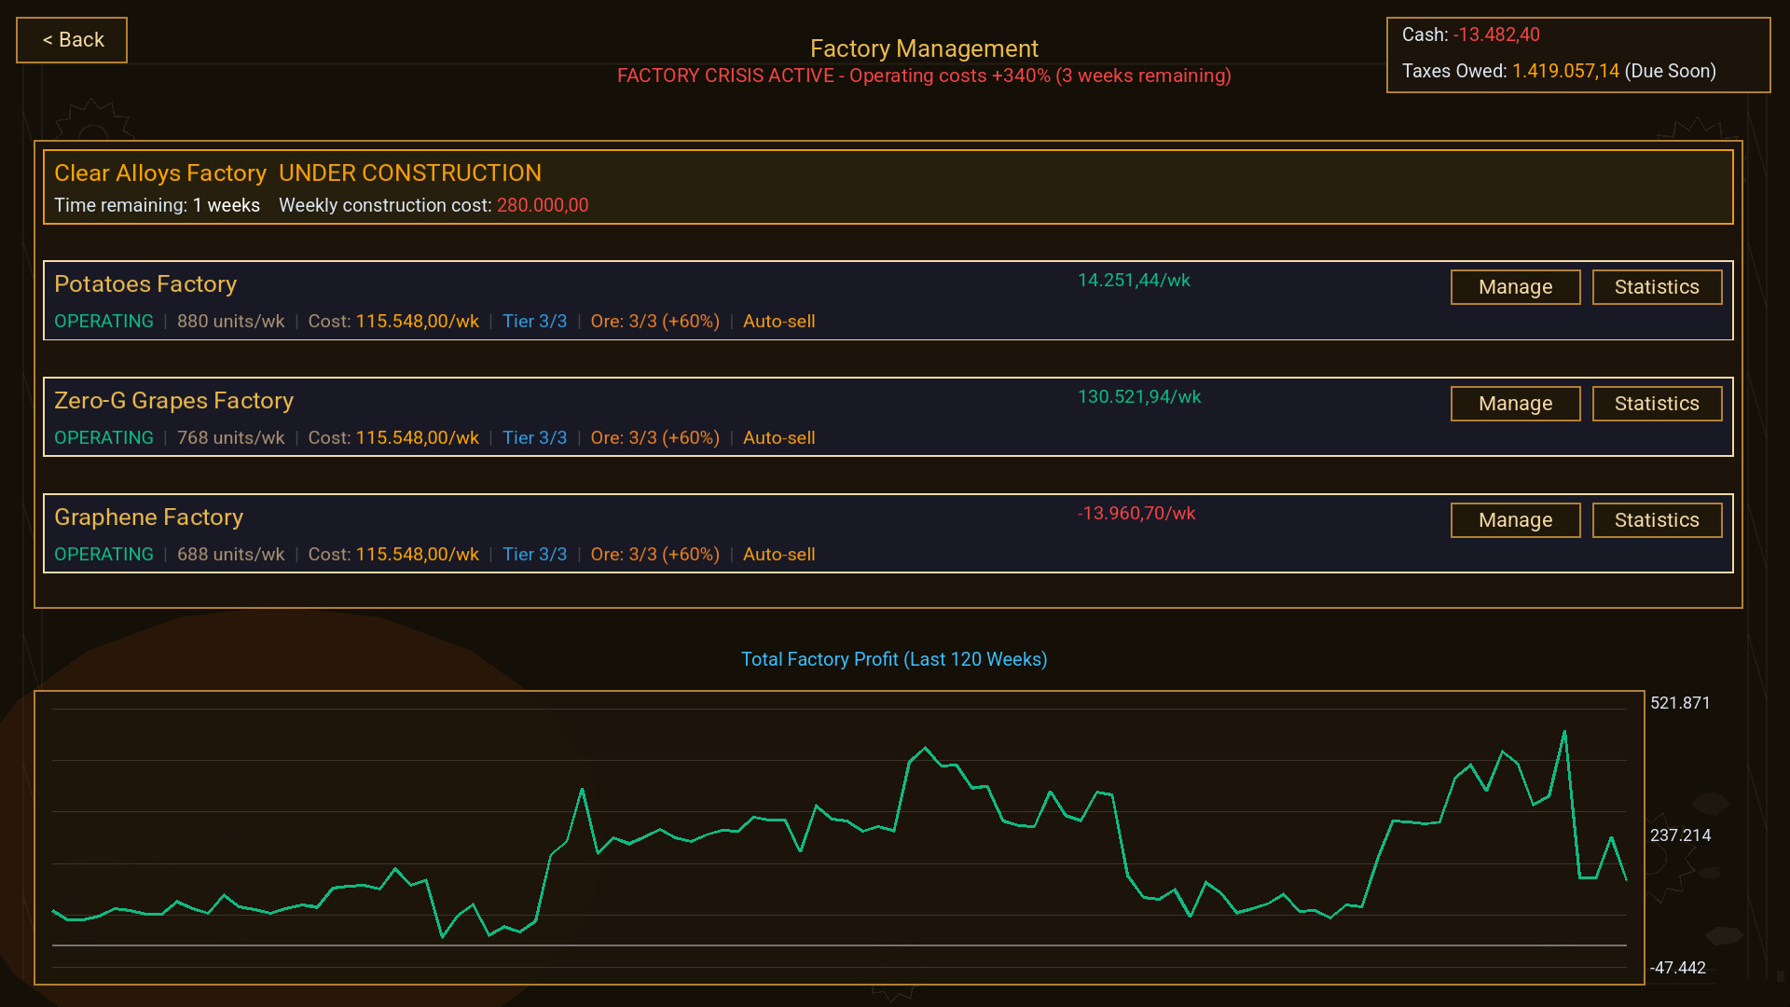Image resolution: width=1790 pixels, height=1007 pixels.
Task: Click the Taxes Owed amount
Action: pos(1565,72)
